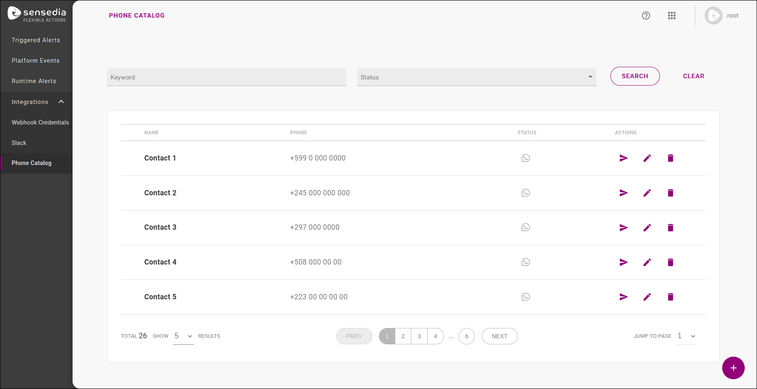Image resolution: width=757 pixels, height=389 pixels.
Task: Click the Keyword search field
Action: pos(226,77)
